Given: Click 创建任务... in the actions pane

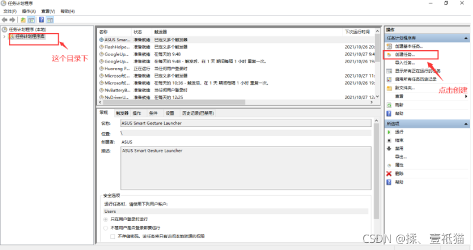Looking at the screenshot, I should click(405, 54).
